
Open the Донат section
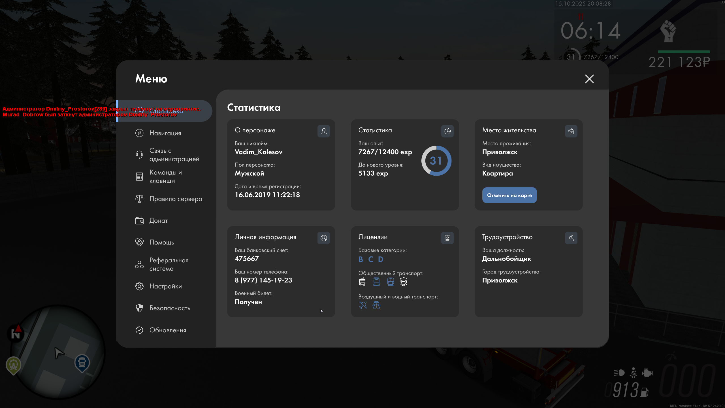(158, 220)
